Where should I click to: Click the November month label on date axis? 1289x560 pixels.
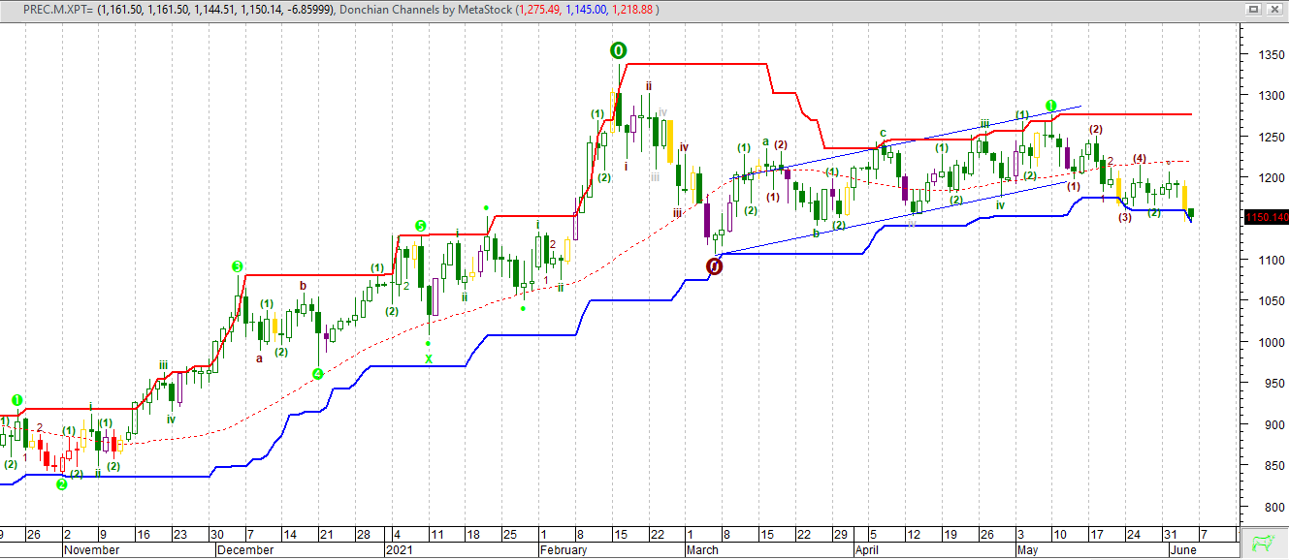tap(92, 550)
